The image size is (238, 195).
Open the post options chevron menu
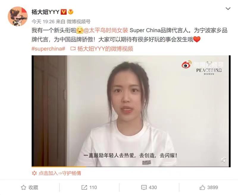pyautogui.click(x=228, y=9)
